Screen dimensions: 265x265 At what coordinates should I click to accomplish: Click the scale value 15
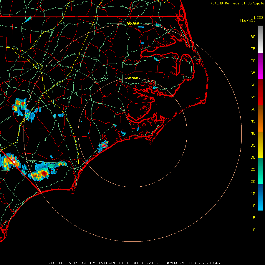click(253, 194)
